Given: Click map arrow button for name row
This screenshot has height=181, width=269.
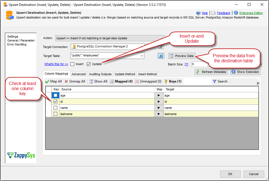Looking at the screenshot, I should (x=159, y=108).
